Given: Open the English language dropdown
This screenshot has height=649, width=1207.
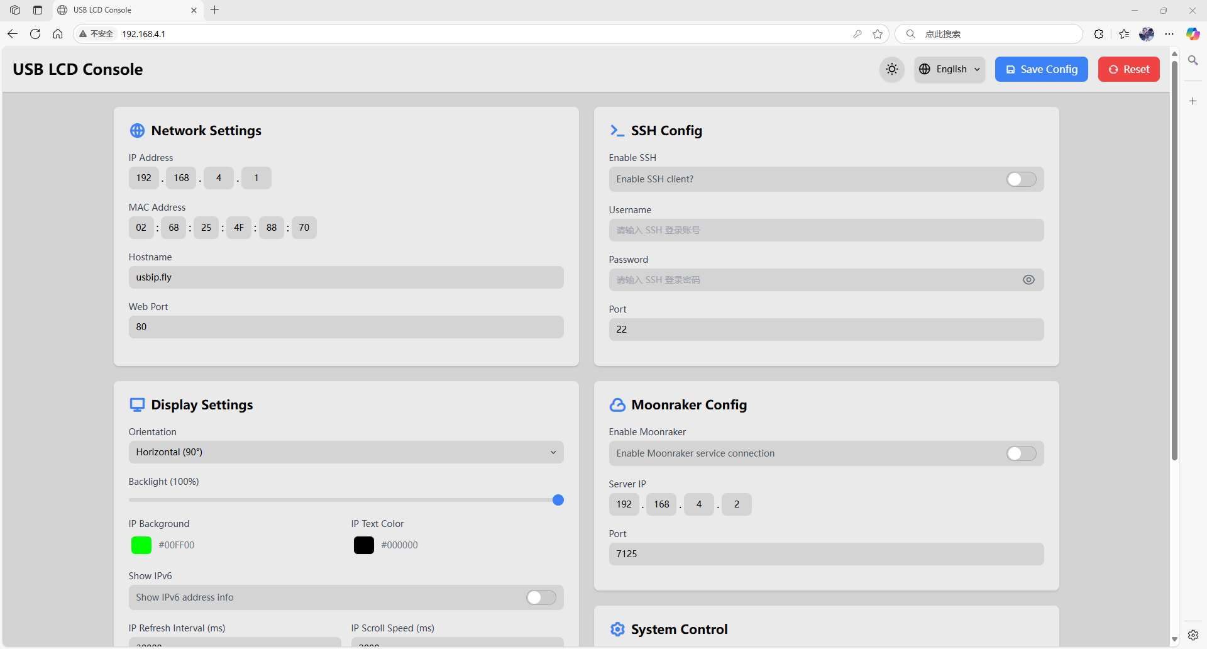Looking at the screenshot, I should click(950, 69).
